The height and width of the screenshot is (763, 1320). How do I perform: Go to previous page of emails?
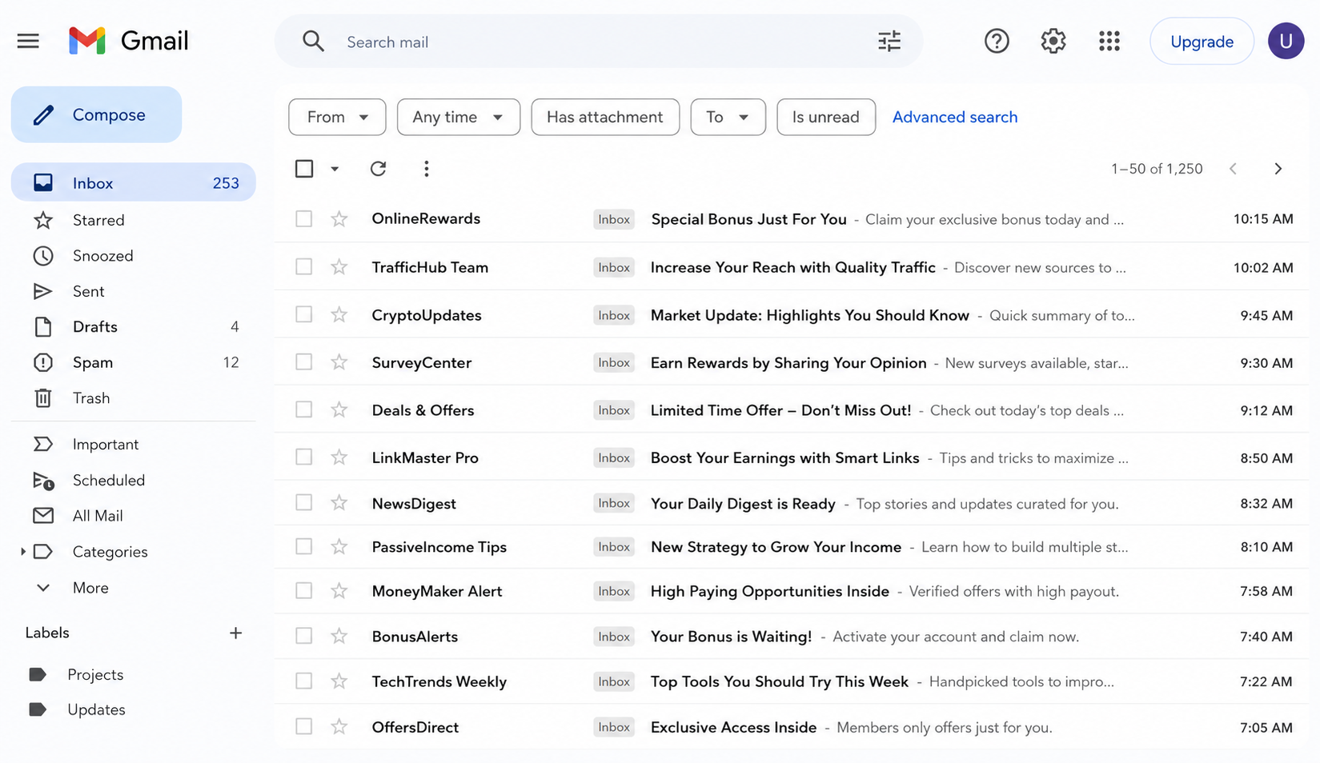click(x=1234, y=169)
